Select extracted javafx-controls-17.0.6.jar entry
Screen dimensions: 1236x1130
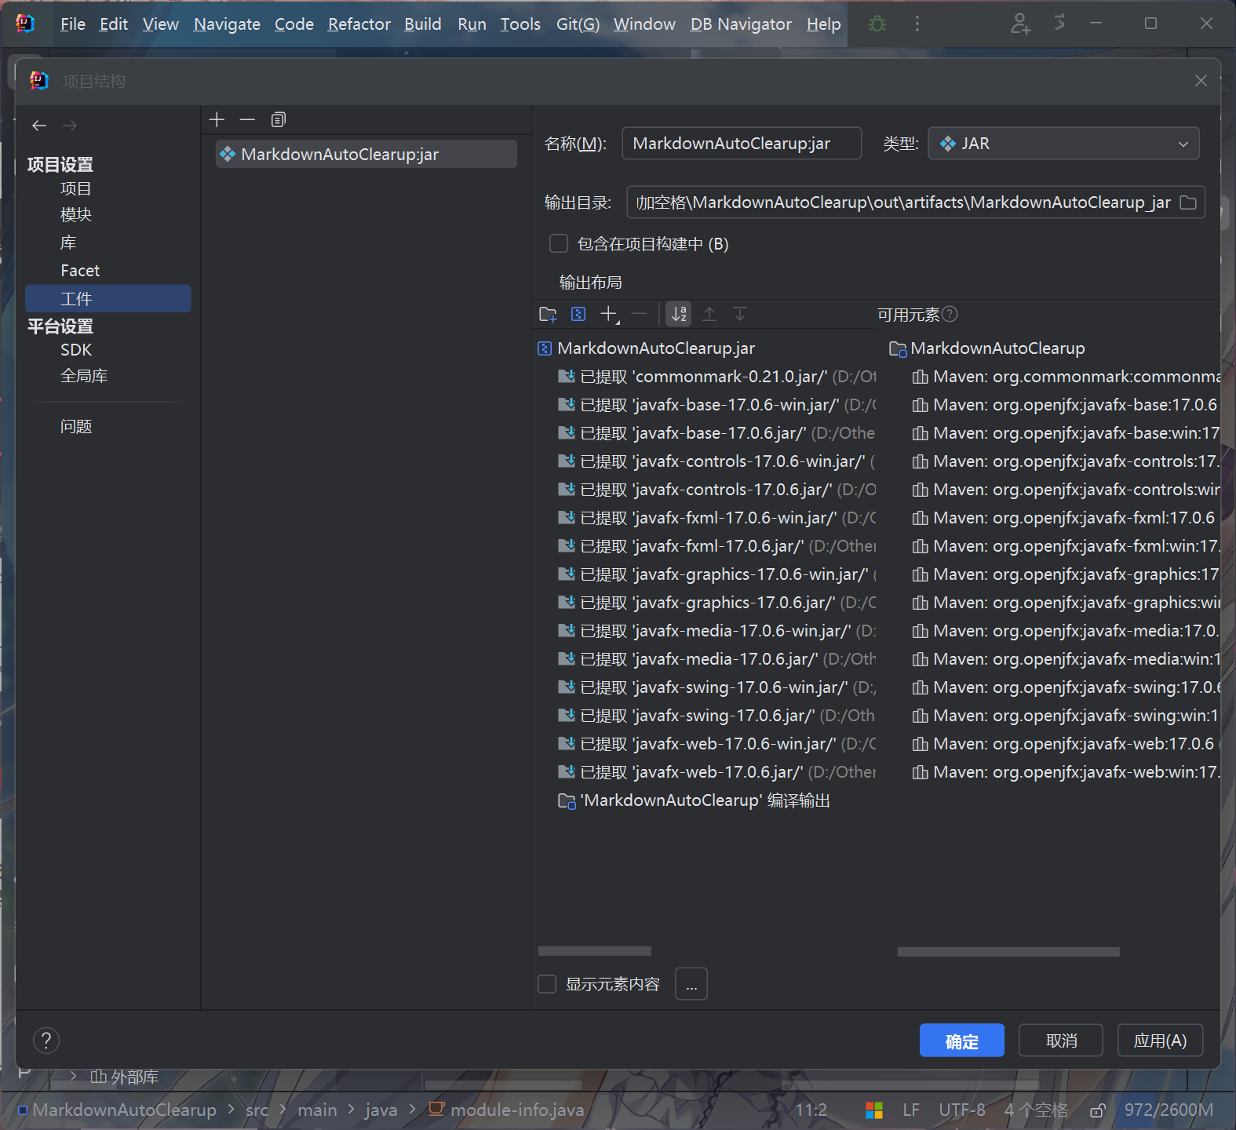(716, 490)
